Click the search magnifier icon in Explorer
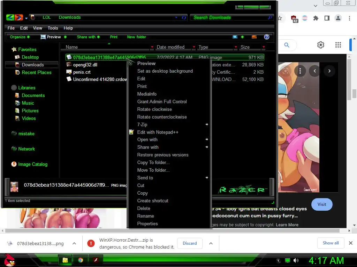The width and height of the screenshot is (357, 267). [x=270, y=17]
